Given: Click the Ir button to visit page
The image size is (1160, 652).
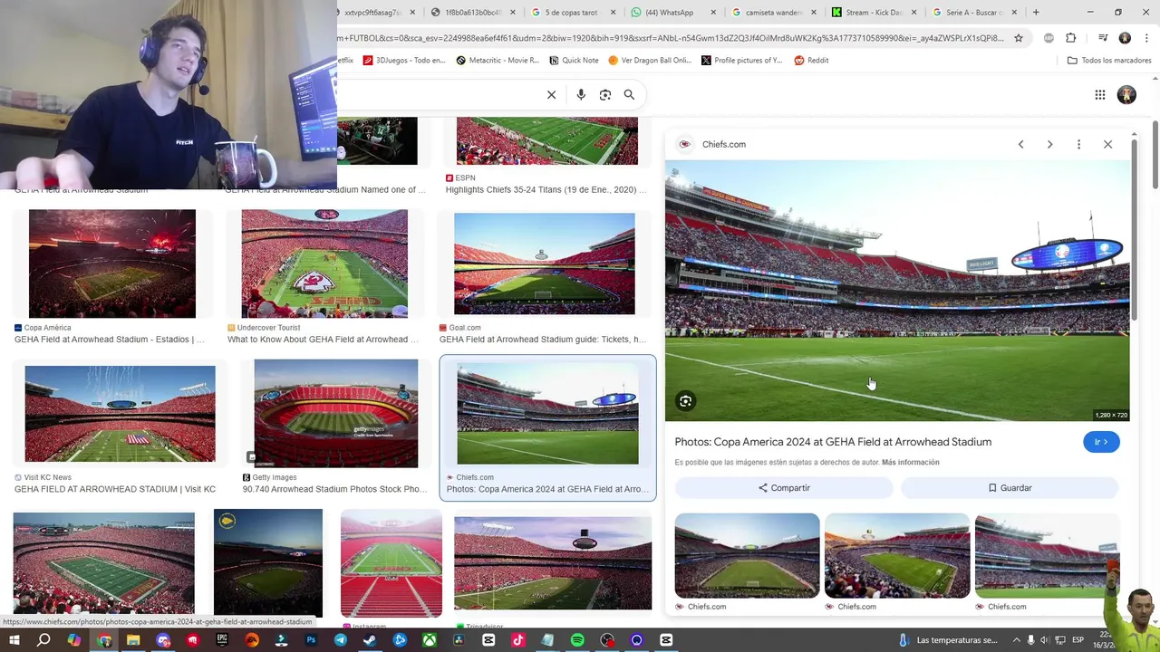Looking at the screenshot, I should pos(1101,442).
